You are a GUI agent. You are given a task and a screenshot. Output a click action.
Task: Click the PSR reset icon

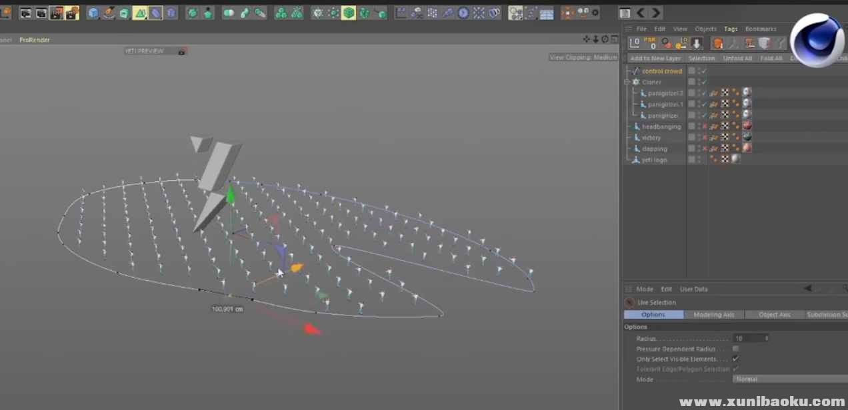pos(650,43)
